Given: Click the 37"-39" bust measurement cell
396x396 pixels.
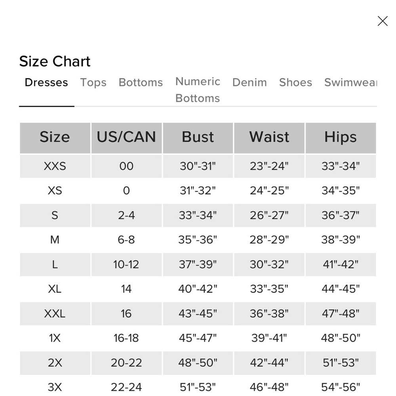Looking at the screenshot, I should (x=198, y=264).
